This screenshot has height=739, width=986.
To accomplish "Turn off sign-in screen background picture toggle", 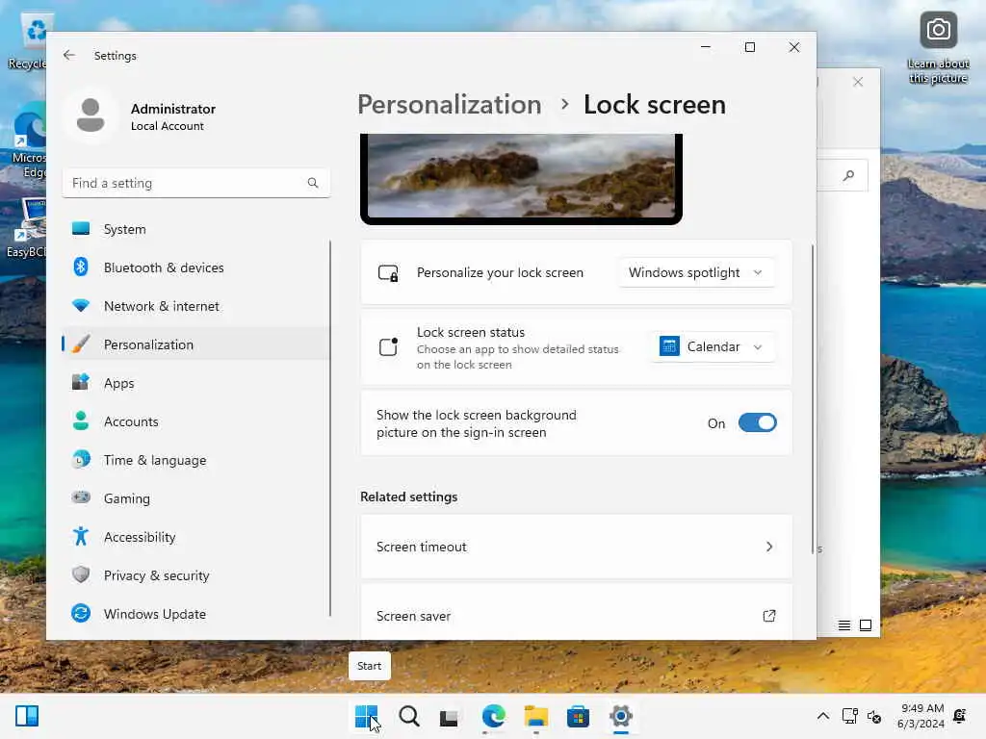I will 757,423.
